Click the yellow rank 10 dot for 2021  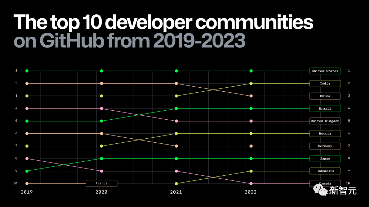click(176, 184)
